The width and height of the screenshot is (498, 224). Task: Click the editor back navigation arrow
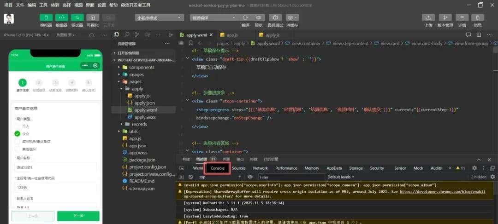pos(200,43)
